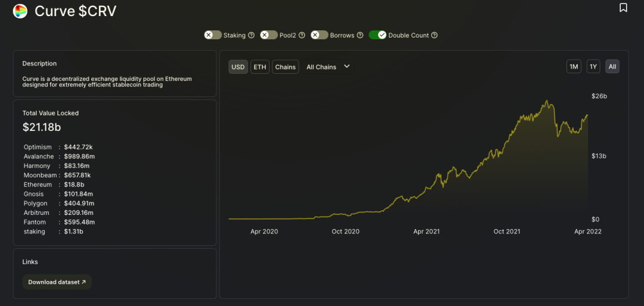644x306 pixels.
Task: Click the Double Count help question-mark icon
Action: [434, 35]
